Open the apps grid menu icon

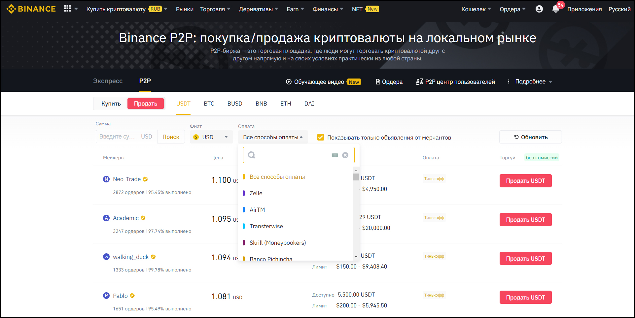(x=67, y=9)
